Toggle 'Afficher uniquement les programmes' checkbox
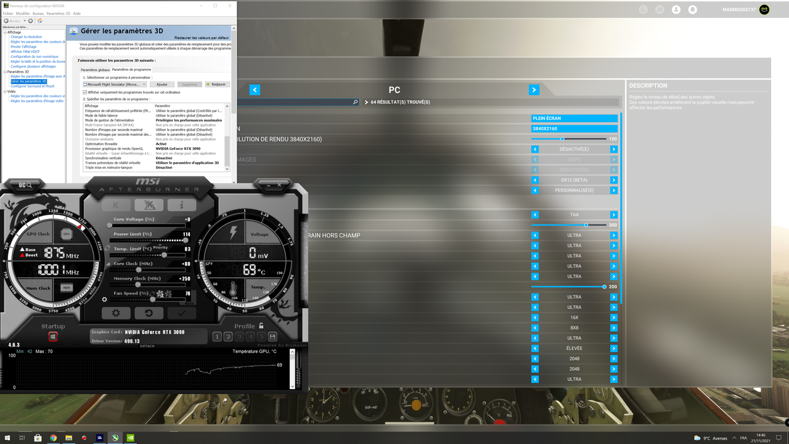The width and height of the screenshot is (789, 444). point(85,92)
